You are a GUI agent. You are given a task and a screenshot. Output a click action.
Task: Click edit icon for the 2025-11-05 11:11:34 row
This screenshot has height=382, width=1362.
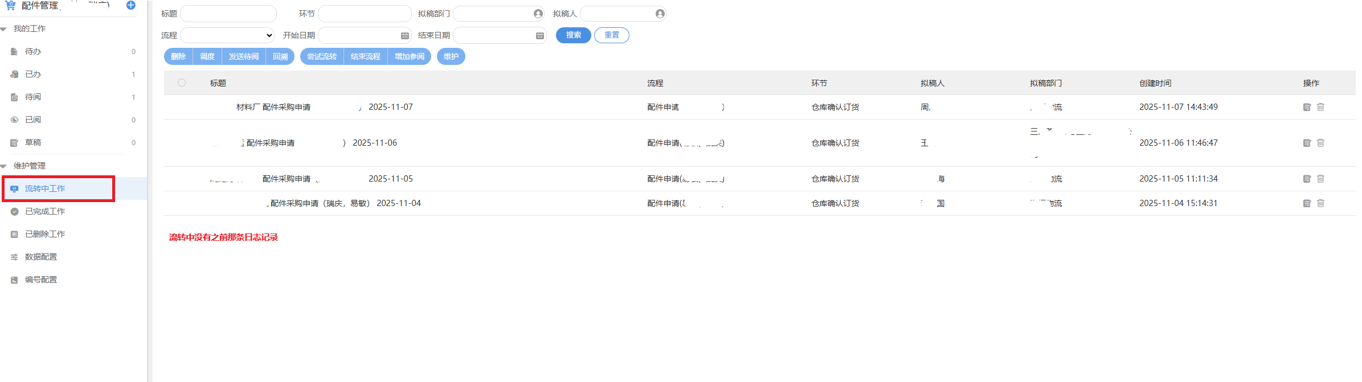(x=1307, y=179)
